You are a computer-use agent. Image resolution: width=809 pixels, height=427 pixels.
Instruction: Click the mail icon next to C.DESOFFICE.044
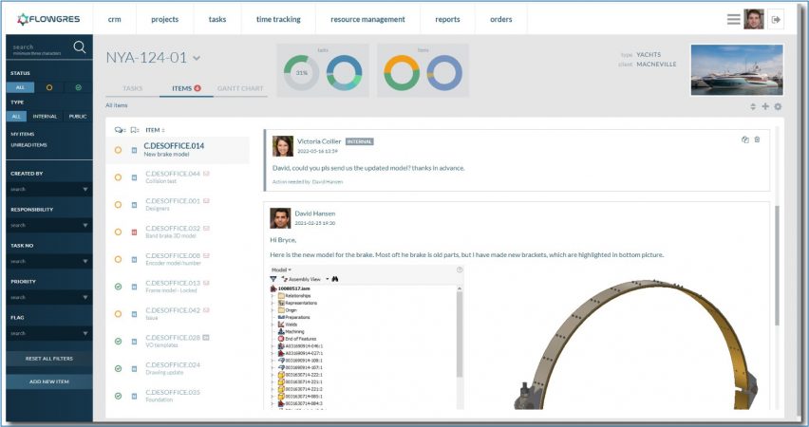pyautogui.click(x=206, y=174)
